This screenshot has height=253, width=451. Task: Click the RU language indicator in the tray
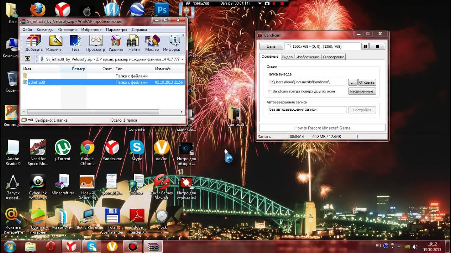click(x=378, y=246)
